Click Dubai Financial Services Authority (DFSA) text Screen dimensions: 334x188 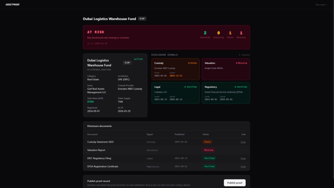coord(223,92)
